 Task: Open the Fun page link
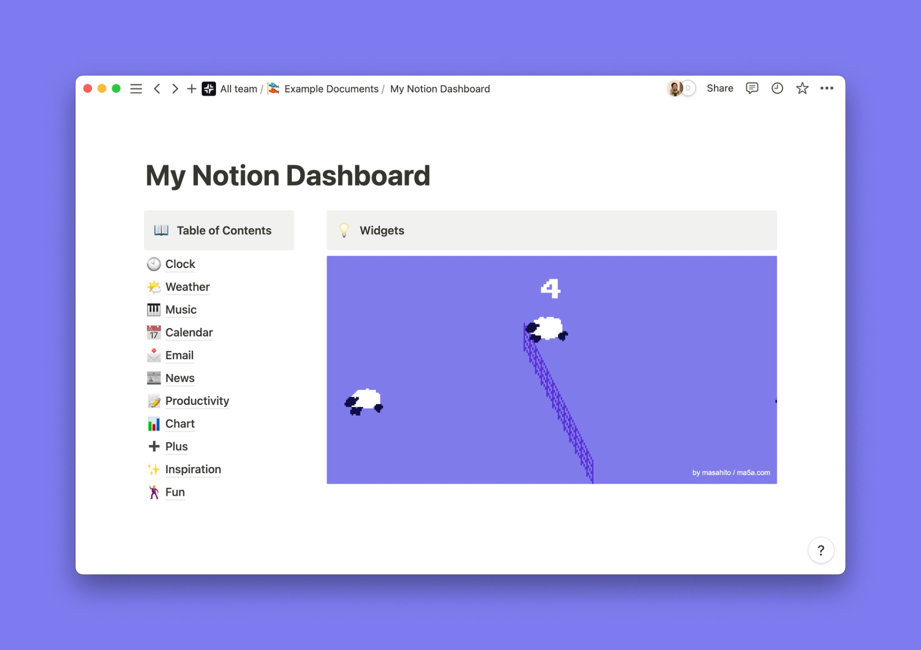click(x=174, y=492)
